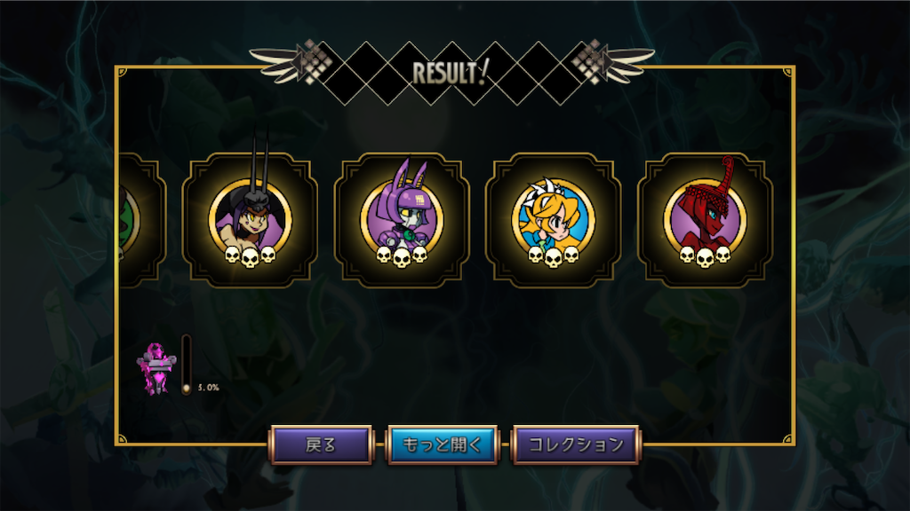The image size is (910, 511).
Task: Click the vertical progress bar beside relic
Action: (x=187, y=365)
